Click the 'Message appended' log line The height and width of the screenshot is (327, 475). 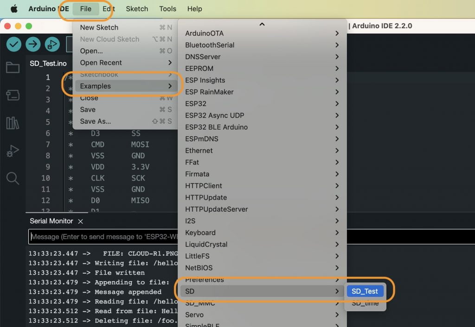tap(95, 292)
